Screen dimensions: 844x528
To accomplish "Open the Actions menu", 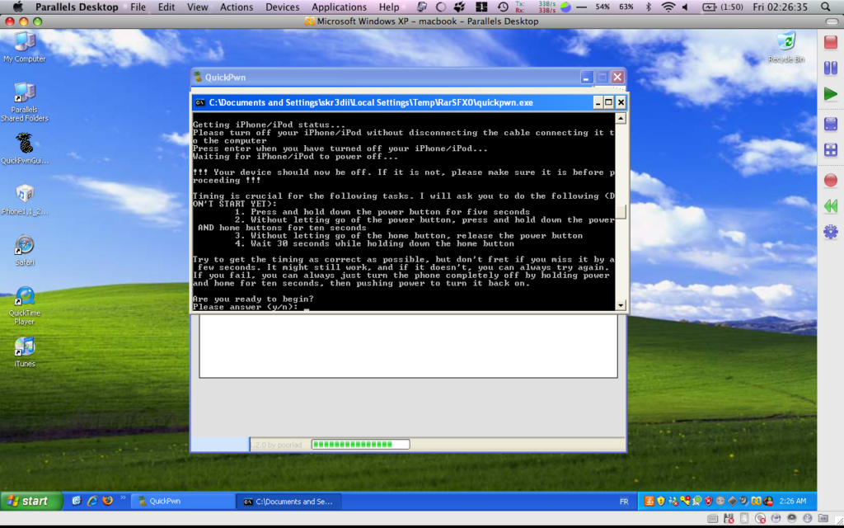I will pyautogui.click(x=237, y=7).
